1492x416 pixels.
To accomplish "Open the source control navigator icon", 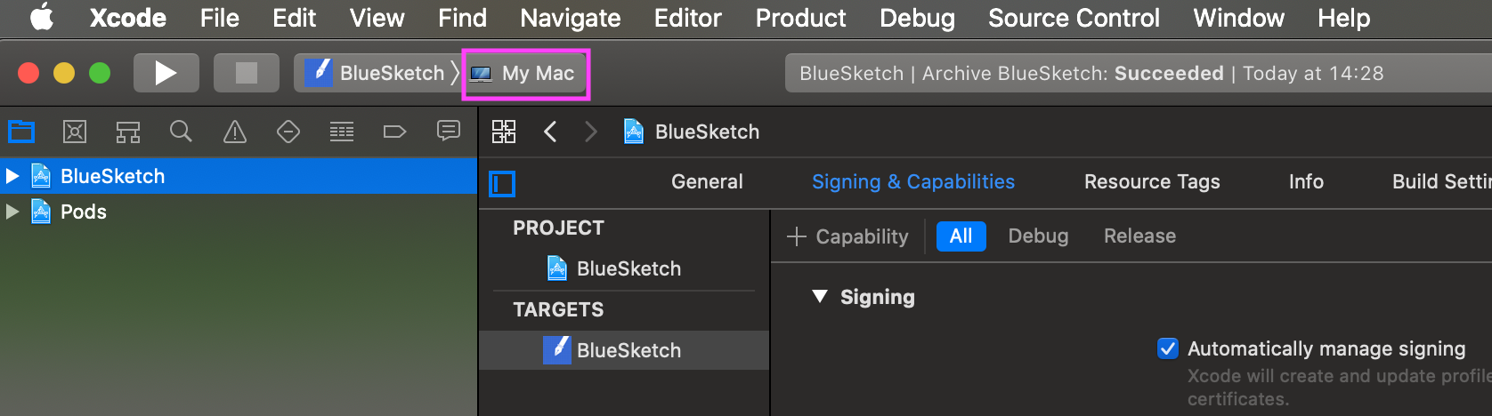I will [75, 132].
